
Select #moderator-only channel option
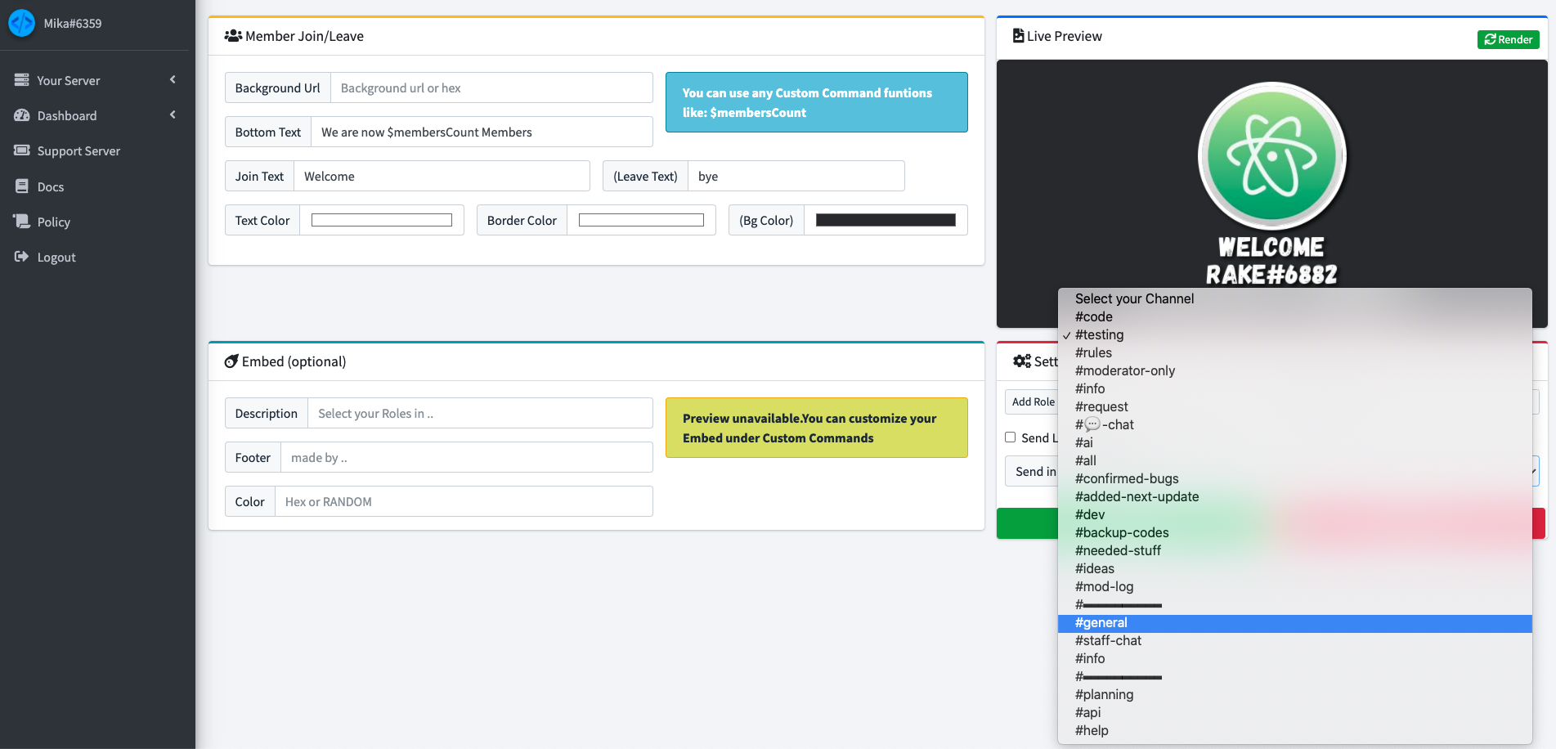tap(1294, 370)
